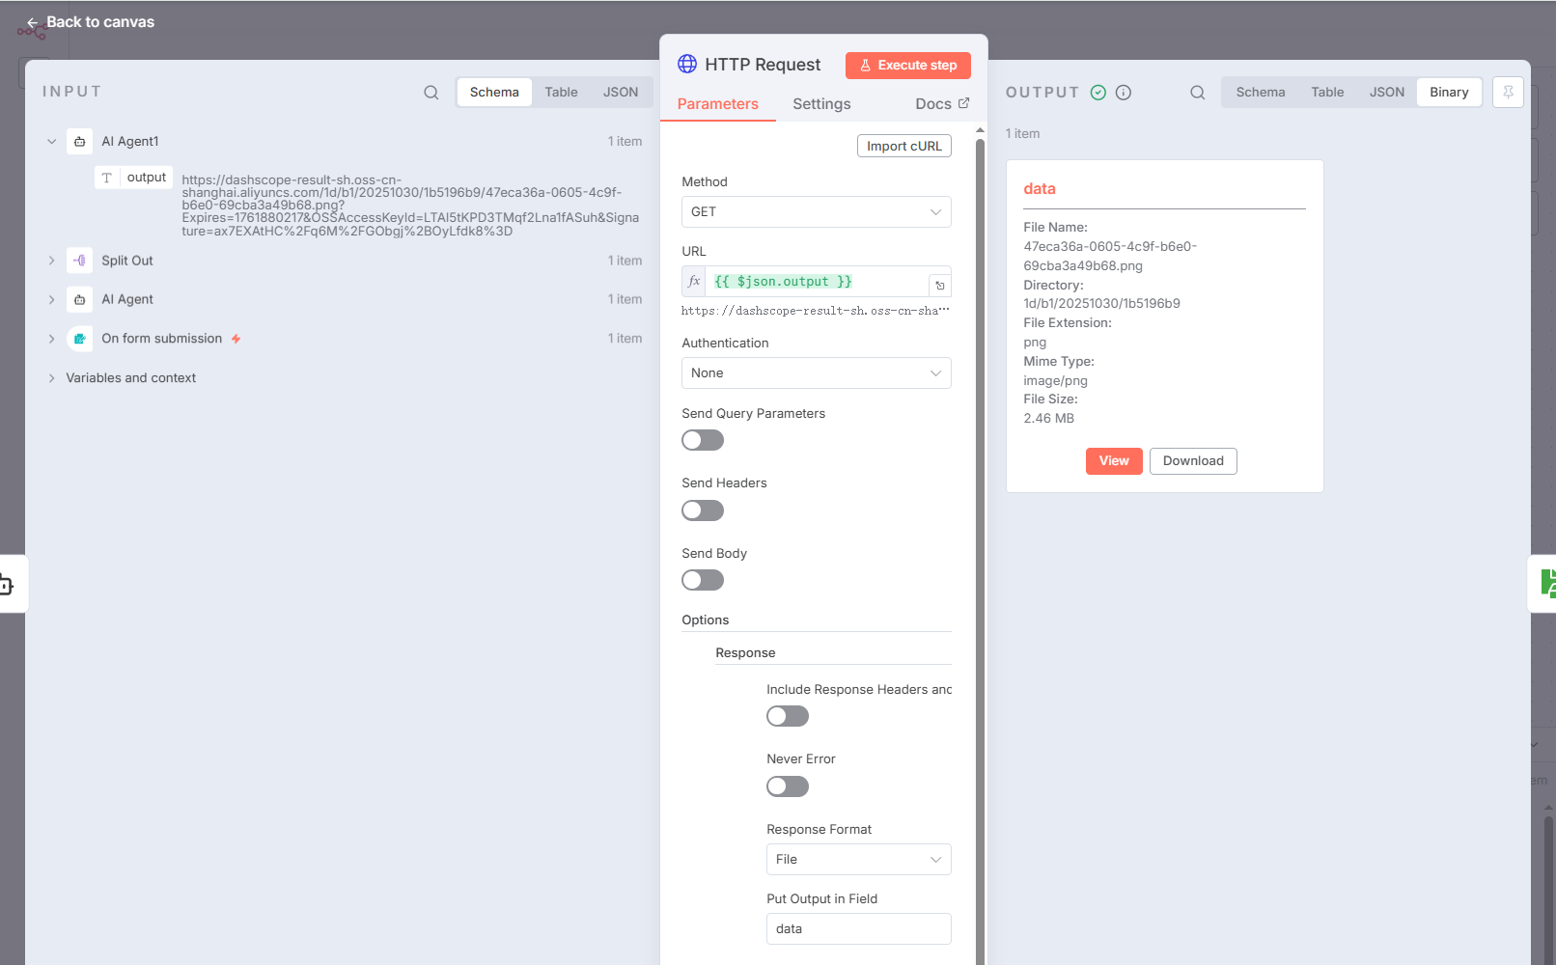Toggle the Never Error option
Image resolution: width=1556 pixels, height=965 pixels.
788,786
